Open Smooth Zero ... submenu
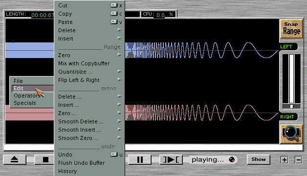The height and width of the screenshot is (176, 307). tap(89, 138)
